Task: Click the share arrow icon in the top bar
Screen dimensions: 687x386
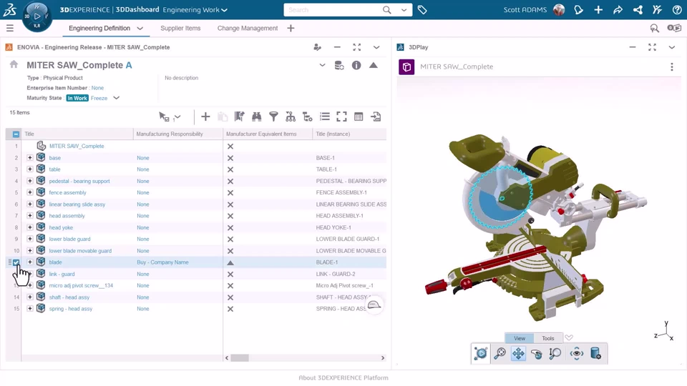Action: 618,9
